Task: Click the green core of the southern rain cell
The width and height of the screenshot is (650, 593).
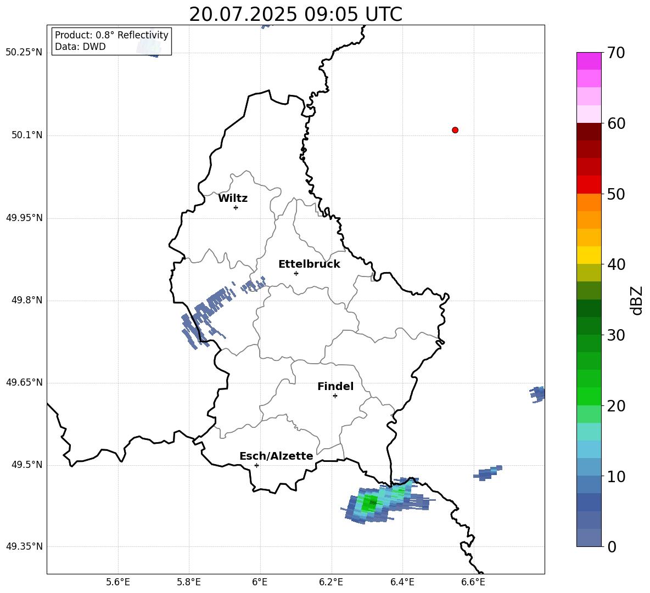Action: (x=370, y=503)
